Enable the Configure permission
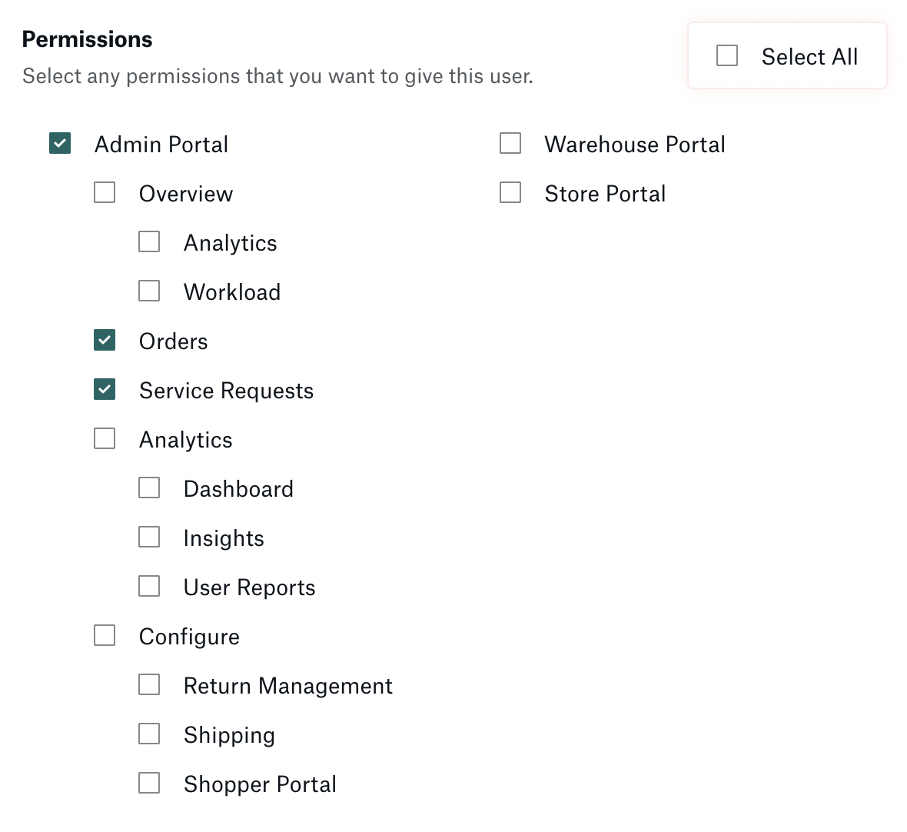This screenshot has height=832, width=907. [104, 635]
